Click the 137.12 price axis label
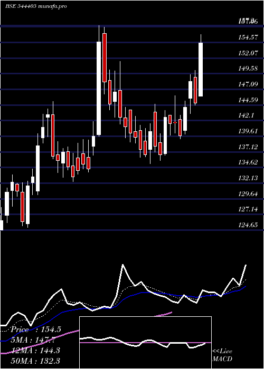The height and width of the screenshot is (369, 264). (248, 147)
